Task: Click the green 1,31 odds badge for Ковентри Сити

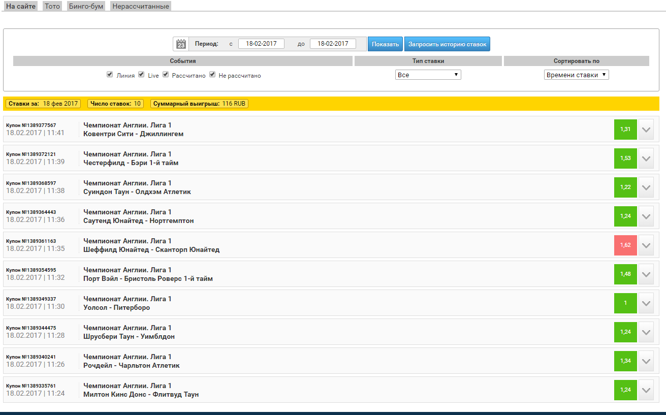Action: [x=625, y=130]
